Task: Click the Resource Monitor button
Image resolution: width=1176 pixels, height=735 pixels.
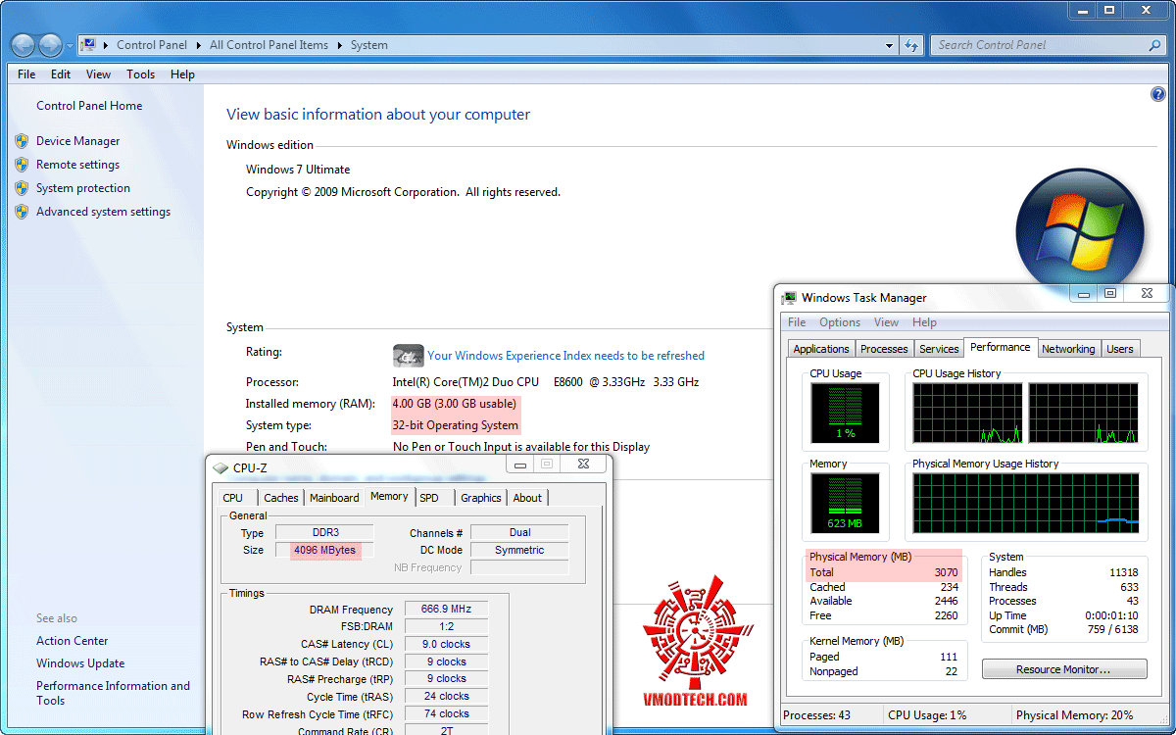Action: pos(1064,669)
